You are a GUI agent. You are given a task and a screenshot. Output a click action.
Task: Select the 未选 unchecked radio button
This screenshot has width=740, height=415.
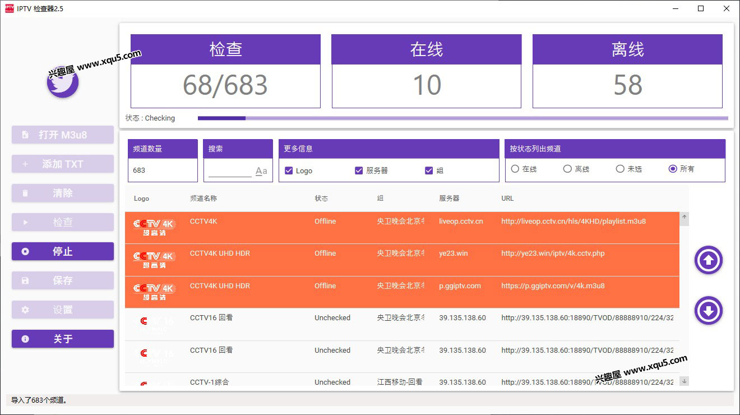click(620, 169)
